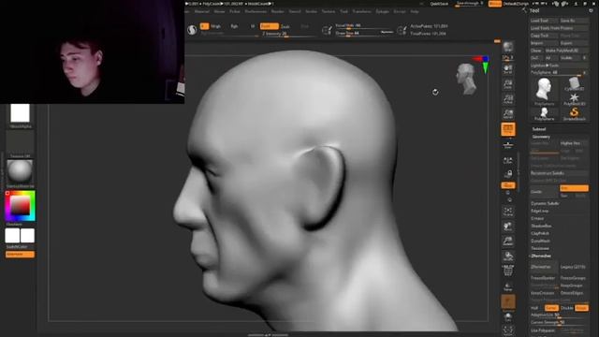Image resolution: width=599 pixels, height=337 pixels.
Task: Toggle the orange Solo icon
Action: 508,301
